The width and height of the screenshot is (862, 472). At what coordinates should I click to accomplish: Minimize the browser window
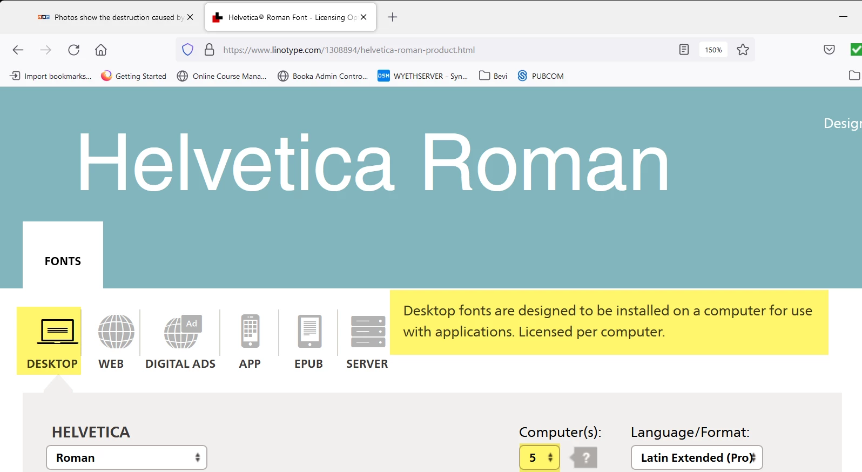pos(843,17)
